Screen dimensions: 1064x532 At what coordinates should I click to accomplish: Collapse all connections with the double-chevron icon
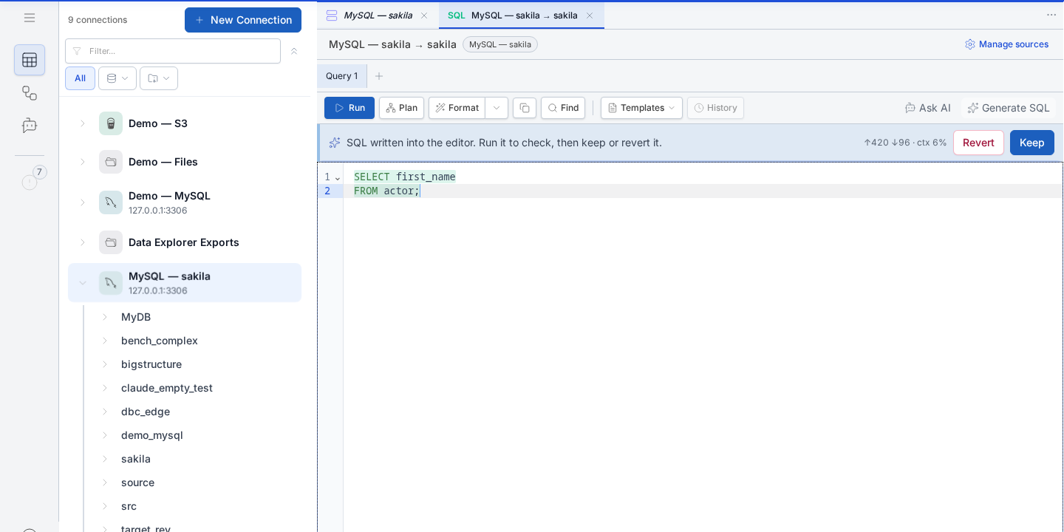293,51
